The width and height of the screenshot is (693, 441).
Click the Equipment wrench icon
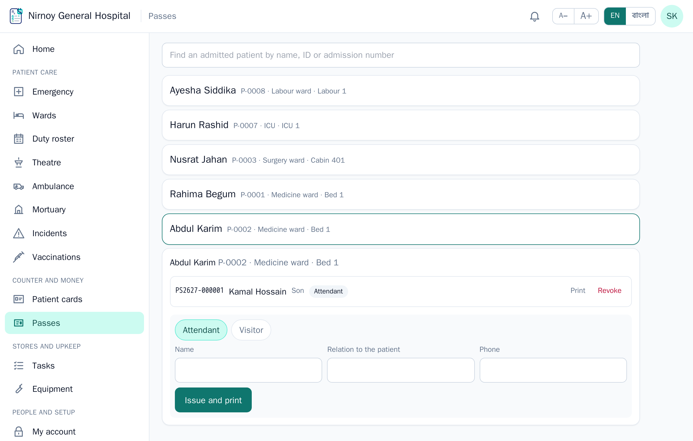click(19, 389)
